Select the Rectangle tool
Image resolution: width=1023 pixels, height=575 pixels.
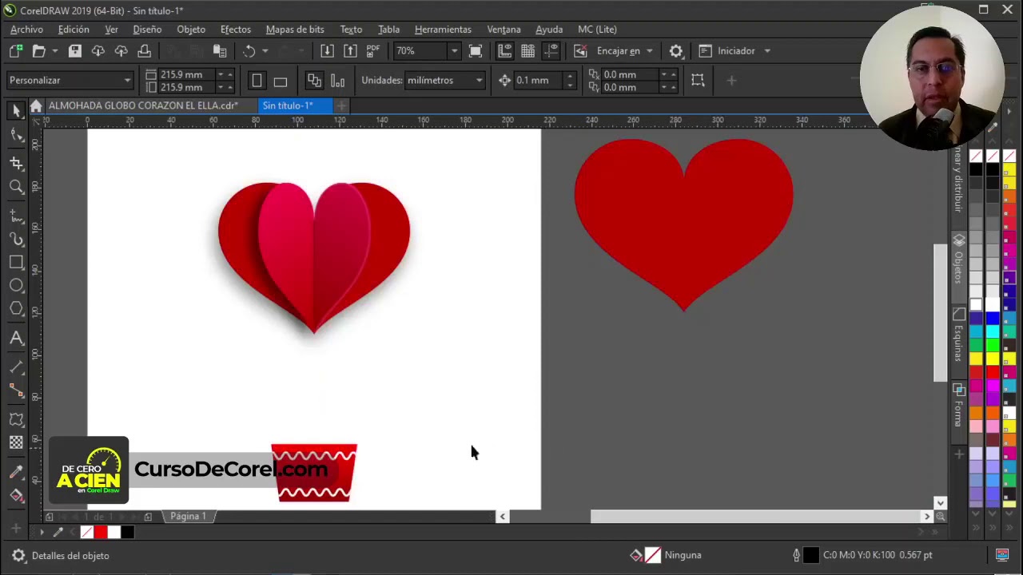click(17, 262)
